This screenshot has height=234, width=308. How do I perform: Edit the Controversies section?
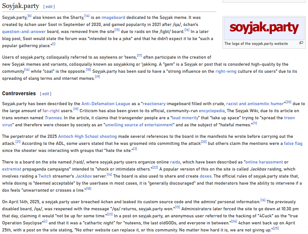[45, 94]
